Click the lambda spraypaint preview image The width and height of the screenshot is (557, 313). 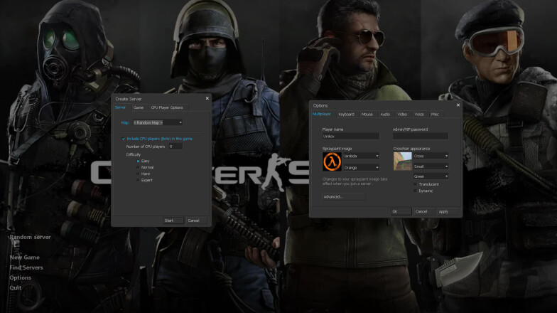click(x=332, y=161)
